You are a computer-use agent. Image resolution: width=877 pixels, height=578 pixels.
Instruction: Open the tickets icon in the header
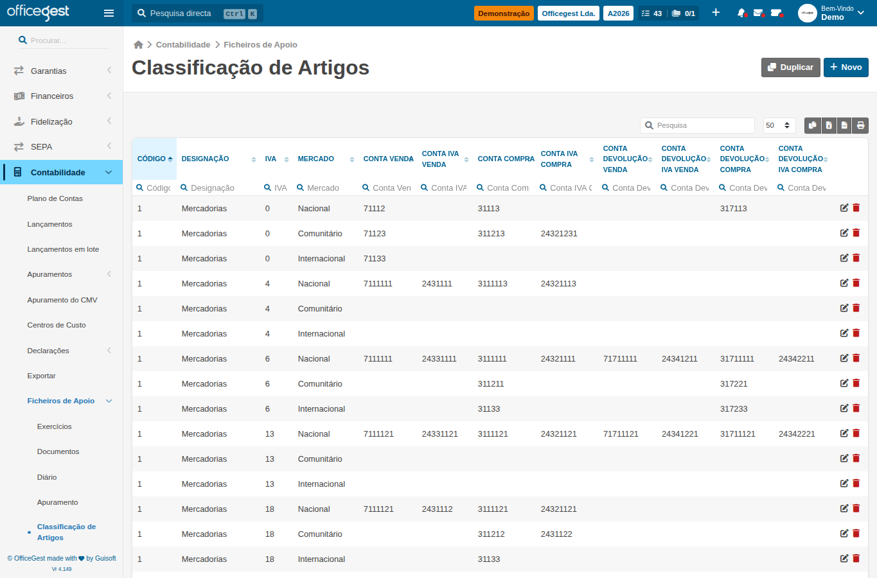[x=776, y=13]
